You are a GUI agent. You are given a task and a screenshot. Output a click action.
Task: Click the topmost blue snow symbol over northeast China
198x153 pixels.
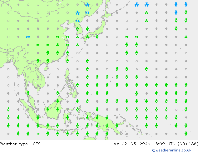pos(87,5)
